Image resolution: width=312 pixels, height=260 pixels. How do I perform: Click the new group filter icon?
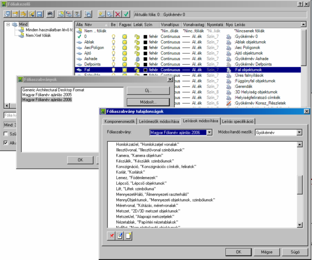(x=69, y=14)
